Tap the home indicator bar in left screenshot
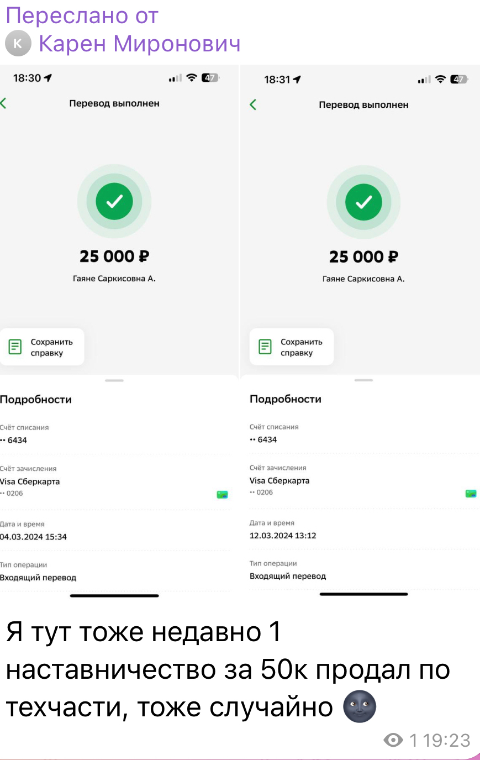This screenshot has height=760, width=480. pos(114,595)
